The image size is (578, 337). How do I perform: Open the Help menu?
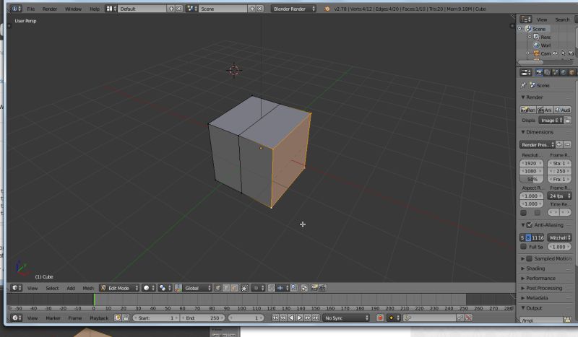pyautogui.click(x=95, y=9)
